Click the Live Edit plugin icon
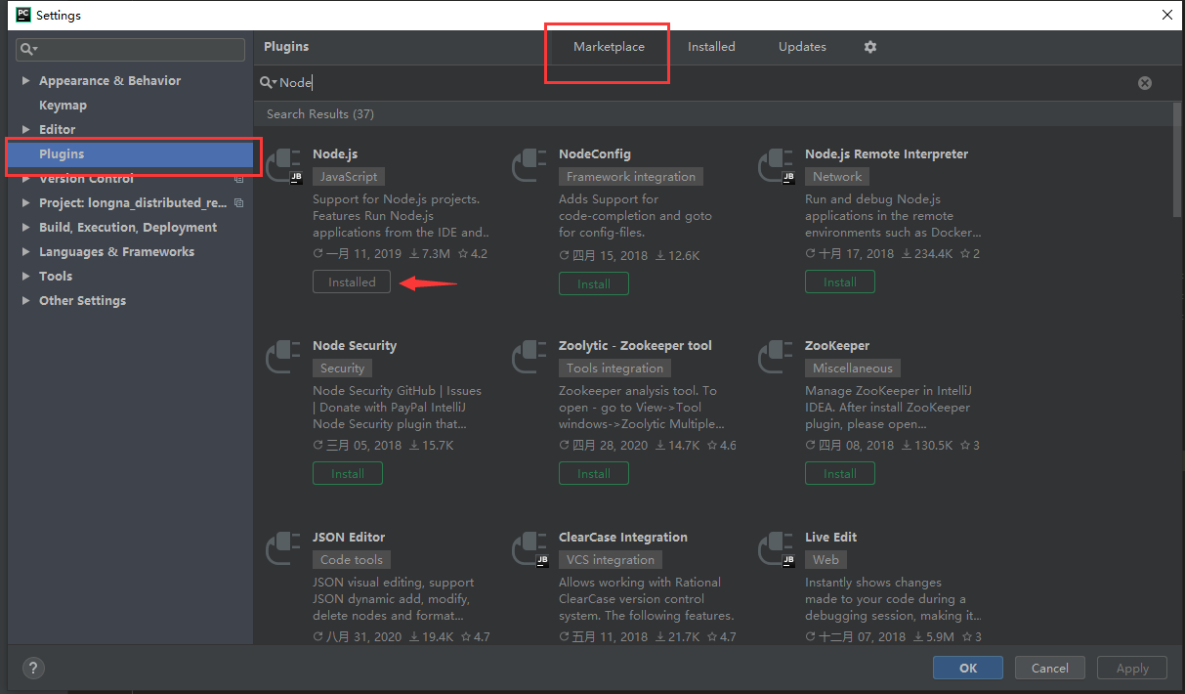This screenshot has height=694, width=1185. (x=777, y=548)
